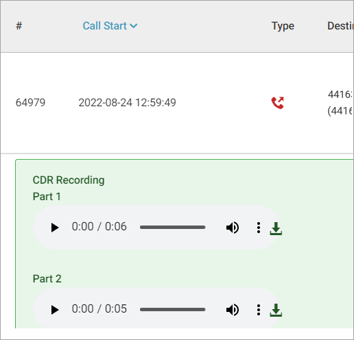Toggle the Call Start sort chevron
This screenshot has width=354, height=340.
coord(134,26)
